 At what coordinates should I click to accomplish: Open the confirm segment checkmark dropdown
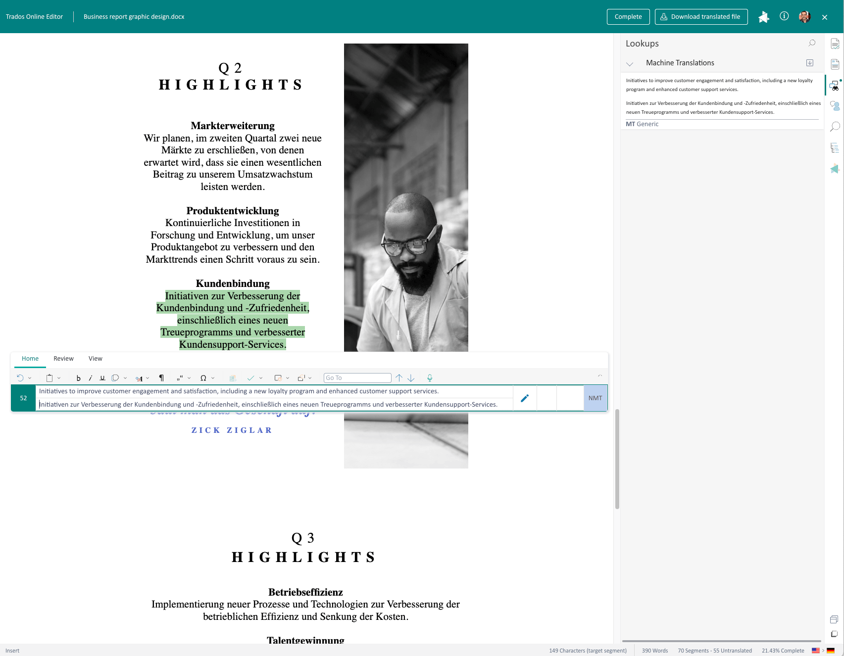(x=261, y=378)
